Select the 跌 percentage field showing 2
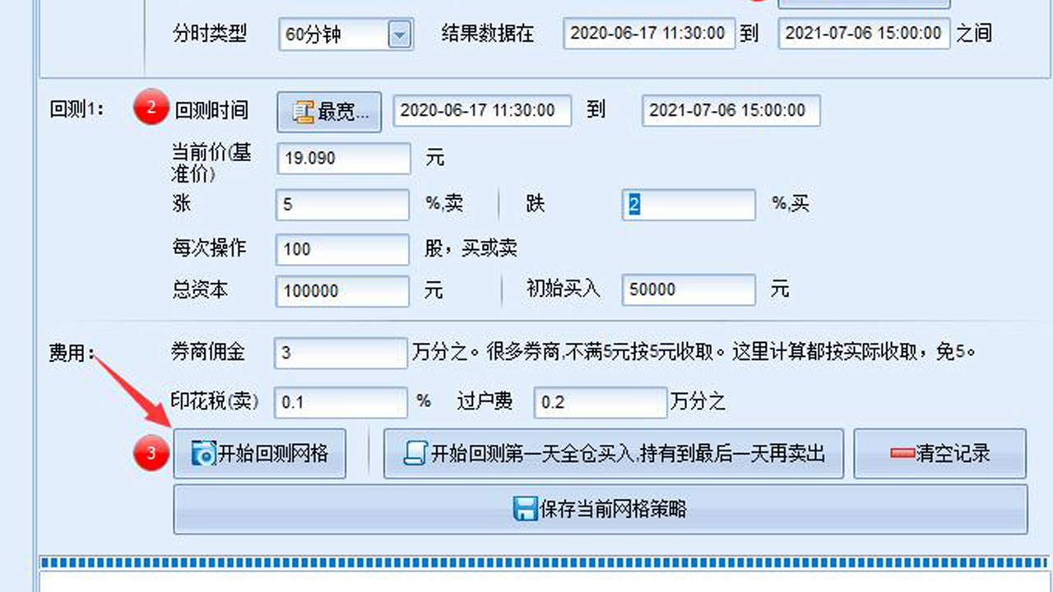The width and height of the screenshot is (1053, 592). [x=689, y=204]
